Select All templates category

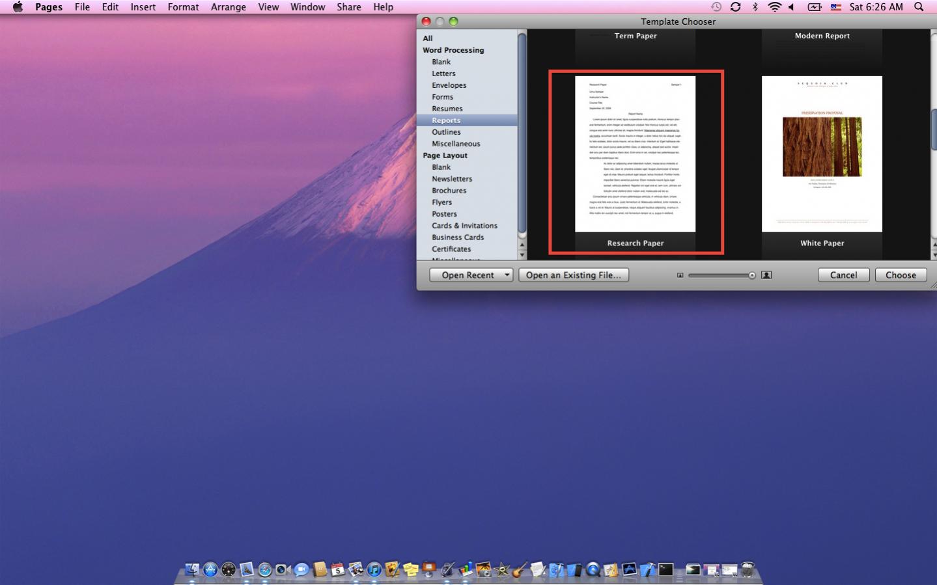tap(428, 38)
